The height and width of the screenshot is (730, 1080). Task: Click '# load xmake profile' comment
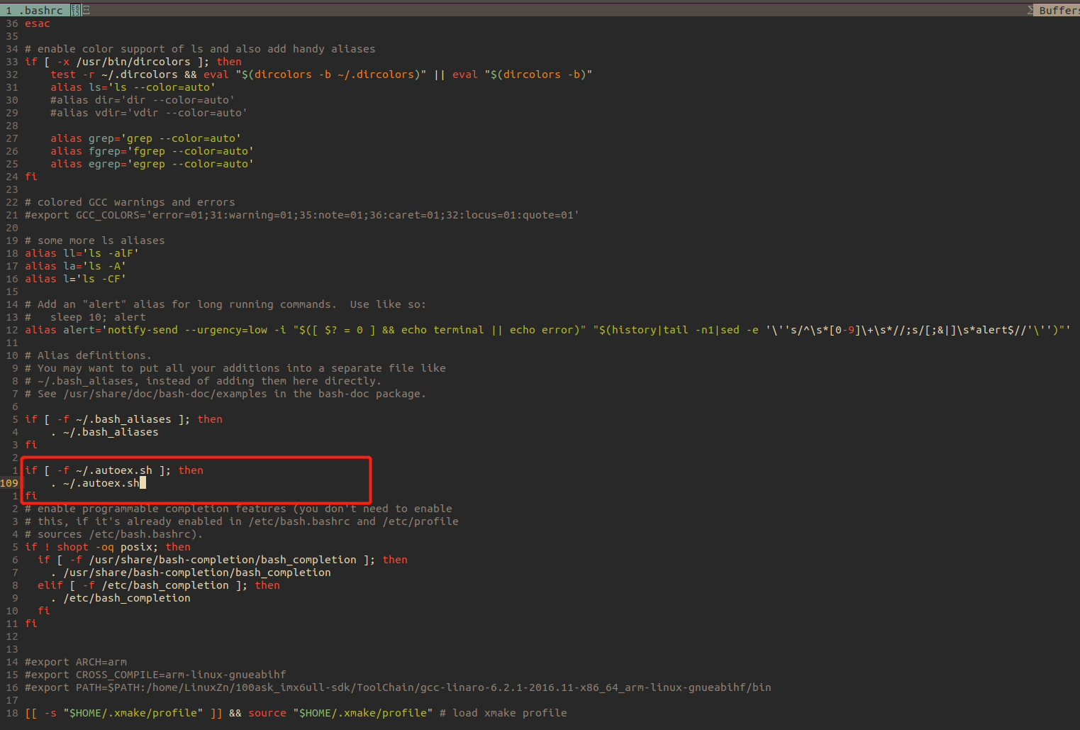pos(503,713)
